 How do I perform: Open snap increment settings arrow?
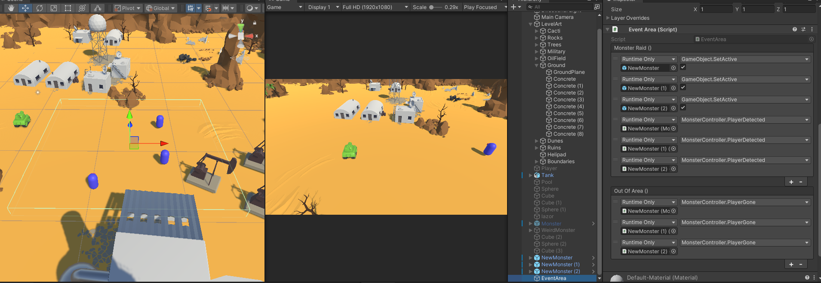pos(216,8)
